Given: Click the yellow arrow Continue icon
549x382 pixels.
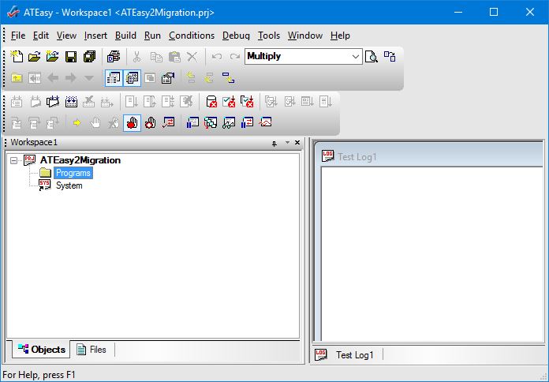Looking at the screenshot, I should pyautogui.click(x=77, y=122).
